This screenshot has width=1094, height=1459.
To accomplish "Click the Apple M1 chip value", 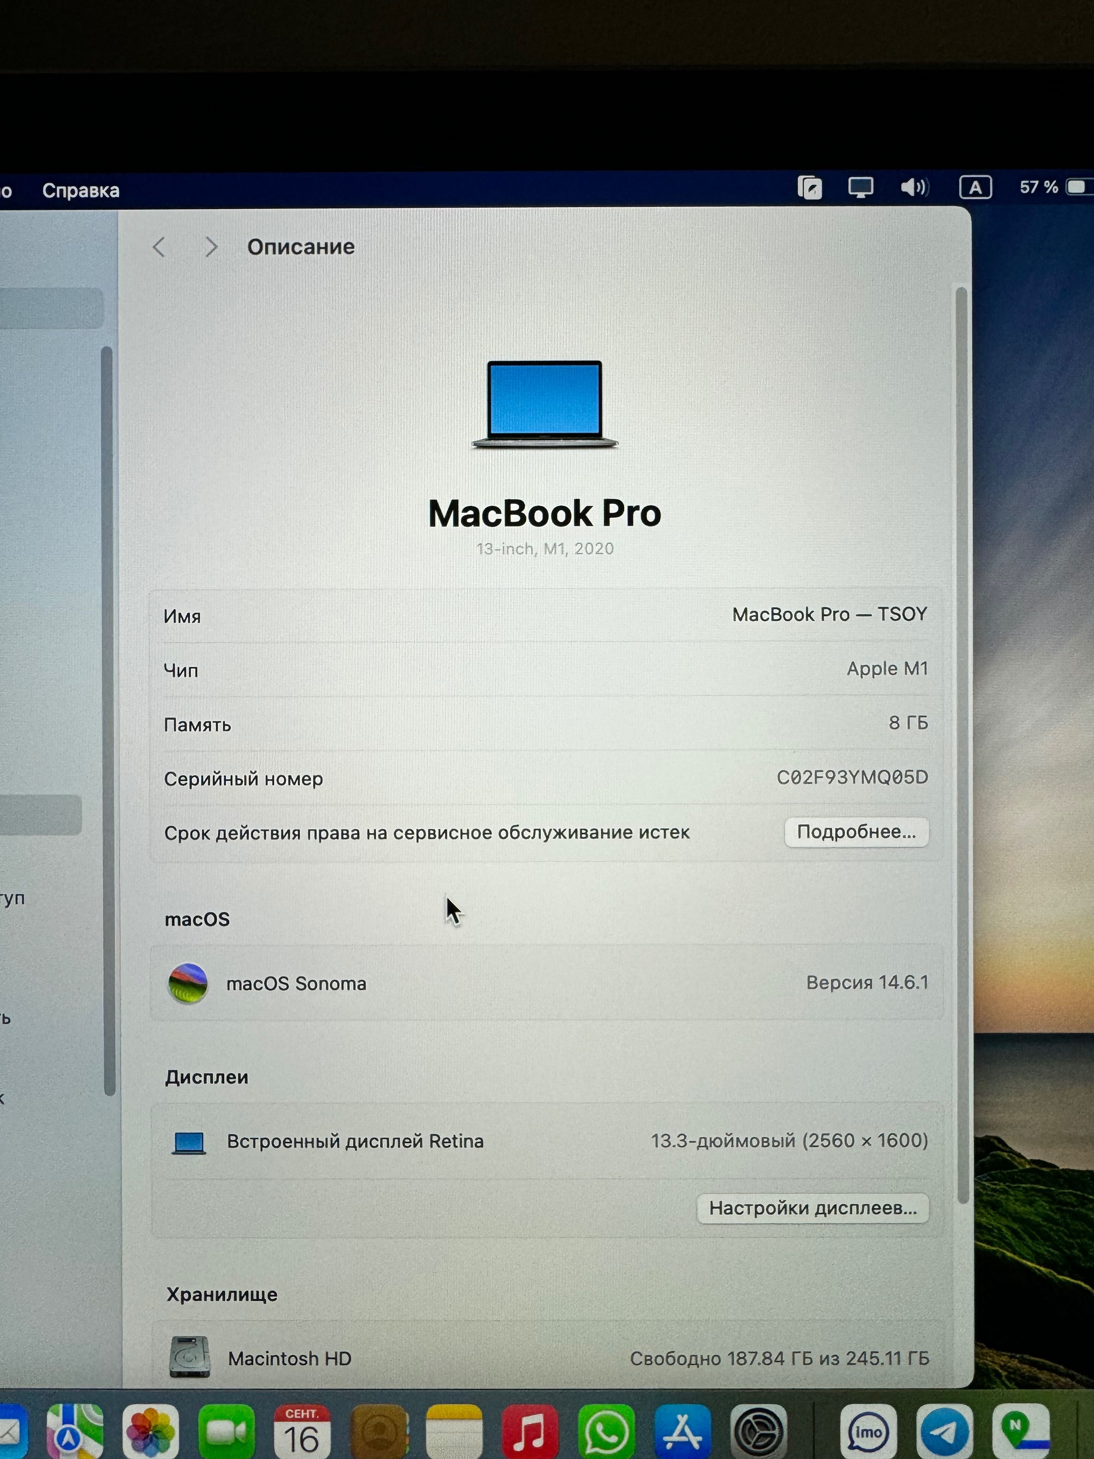I will pyautogui.click(x=887, y=669).
